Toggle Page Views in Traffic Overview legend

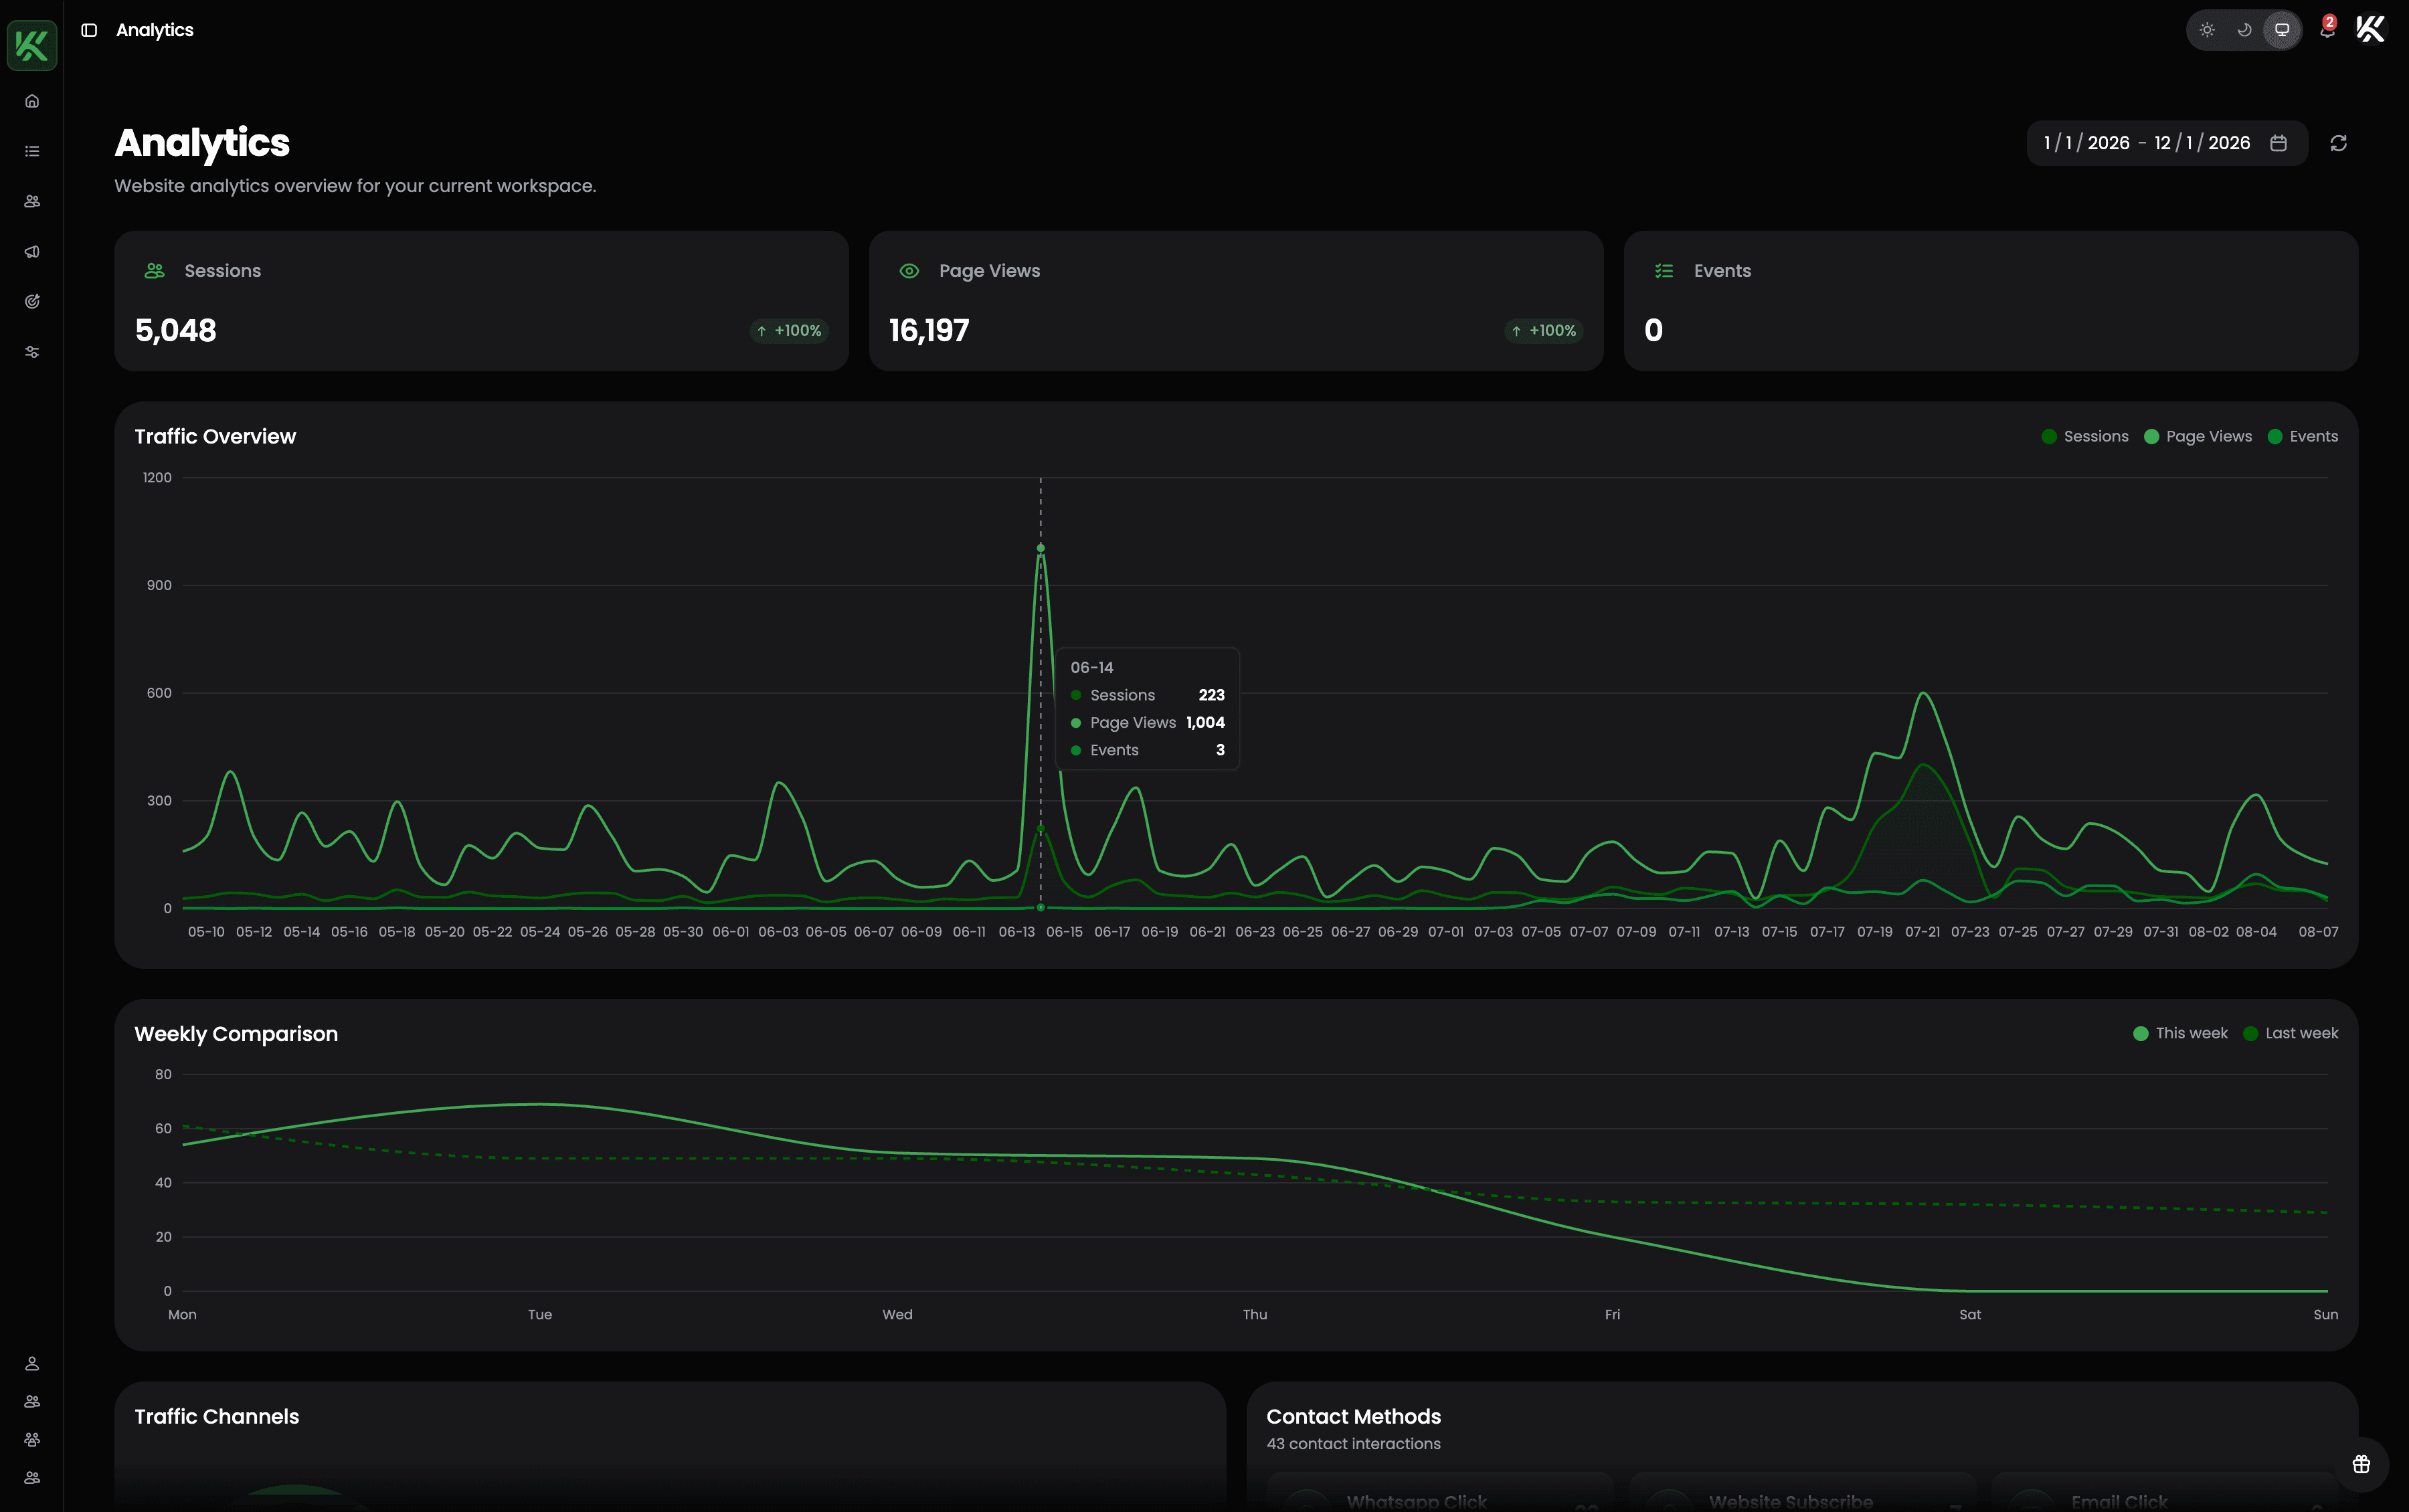click(x=2198, y=436)
